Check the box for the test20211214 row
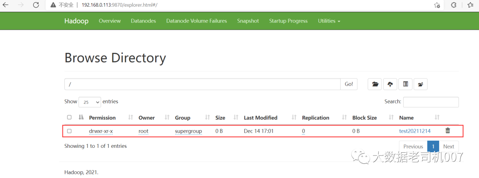Screen dimensions: 479x178 (69, 131)
